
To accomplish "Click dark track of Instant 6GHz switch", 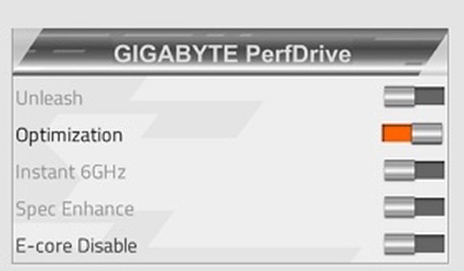I will 430,170.
